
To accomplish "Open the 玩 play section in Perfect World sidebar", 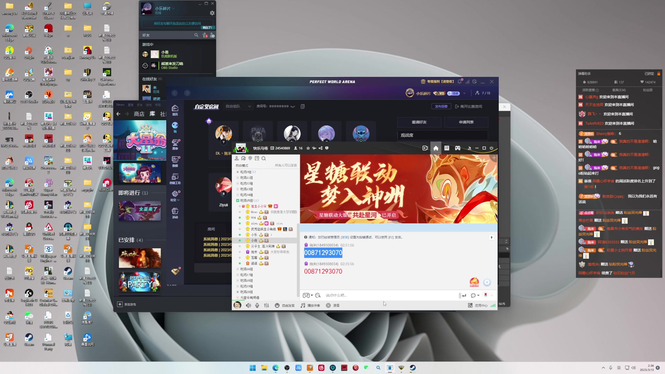I will click(x=175, y=127).
